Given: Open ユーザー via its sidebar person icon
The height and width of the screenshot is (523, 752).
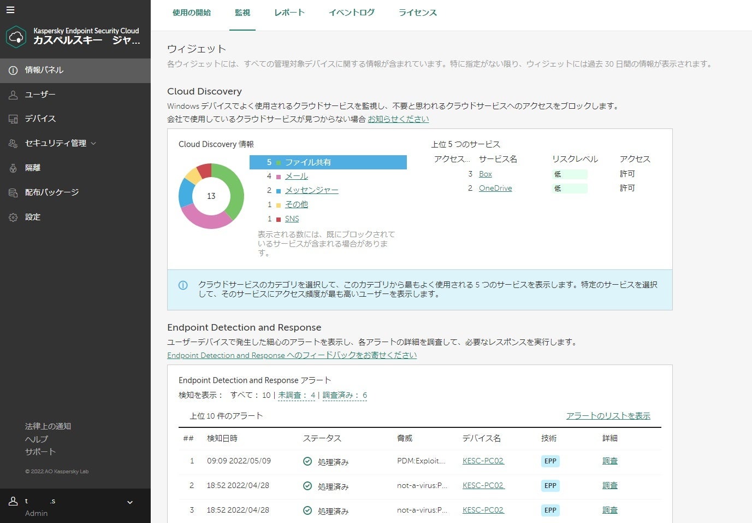Looking at the screenshot, I should coord(13,95).
